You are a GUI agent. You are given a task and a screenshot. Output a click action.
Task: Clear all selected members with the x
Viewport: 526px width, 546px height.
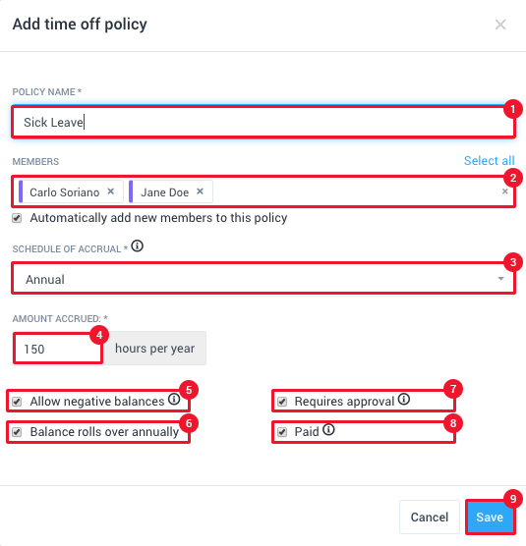point(504,191)
